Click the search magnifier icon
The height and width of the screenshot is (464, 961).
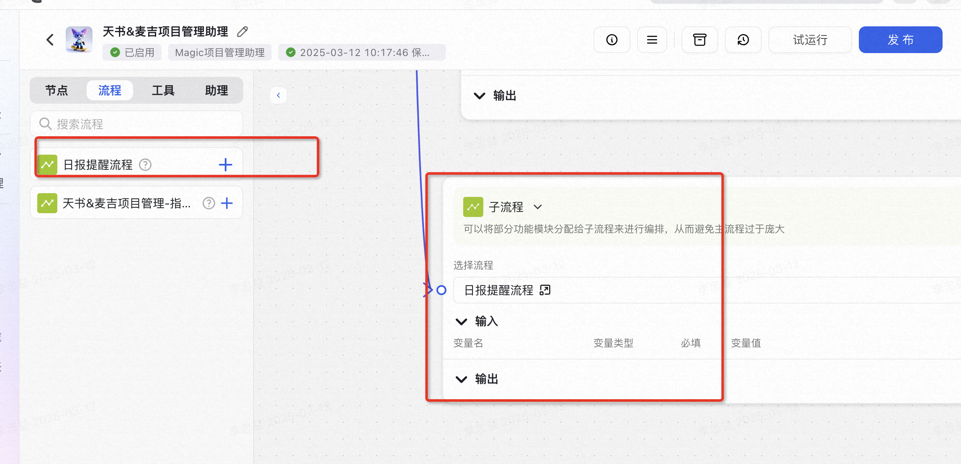[x=45, y=124]
